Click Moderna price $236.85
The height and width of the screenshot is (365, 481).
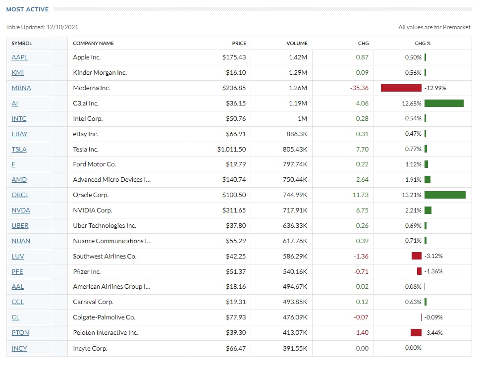234,88
